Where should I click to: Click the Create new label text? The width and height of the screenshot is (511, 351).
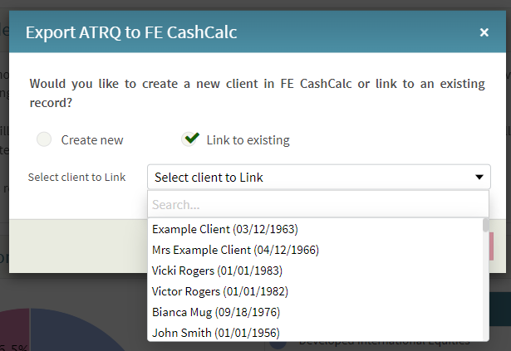point(92,140)
